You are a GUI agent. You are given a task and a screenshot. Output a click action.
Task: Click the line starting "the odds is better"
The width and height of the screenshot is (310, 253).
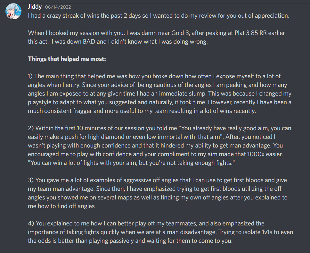130,240
